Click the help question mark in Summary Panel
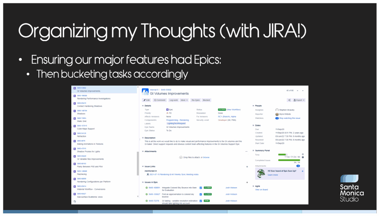Screen dimensions: 379x216 click(x=303, y=157)
